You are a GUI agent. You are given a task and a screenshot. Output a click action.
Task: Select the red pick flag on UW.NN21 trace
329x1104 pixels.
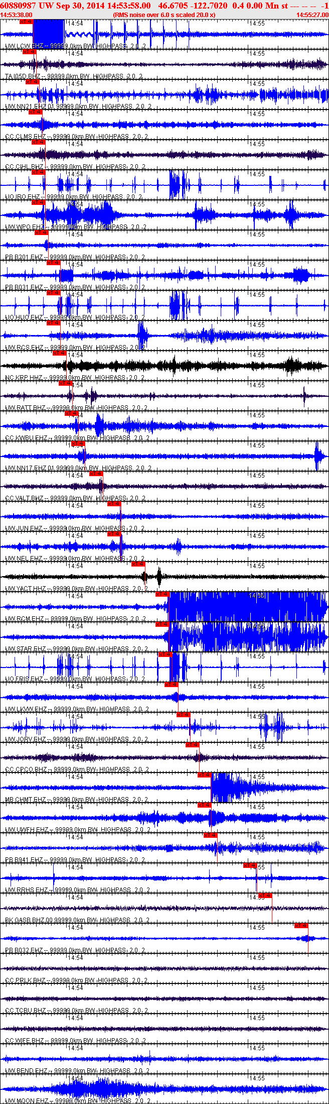click(x=33, y=82)
